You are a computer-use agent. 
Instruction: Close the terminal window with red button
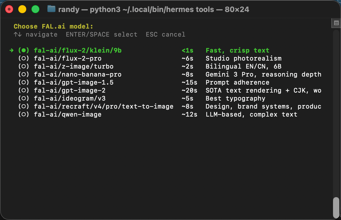pos(9,9)
